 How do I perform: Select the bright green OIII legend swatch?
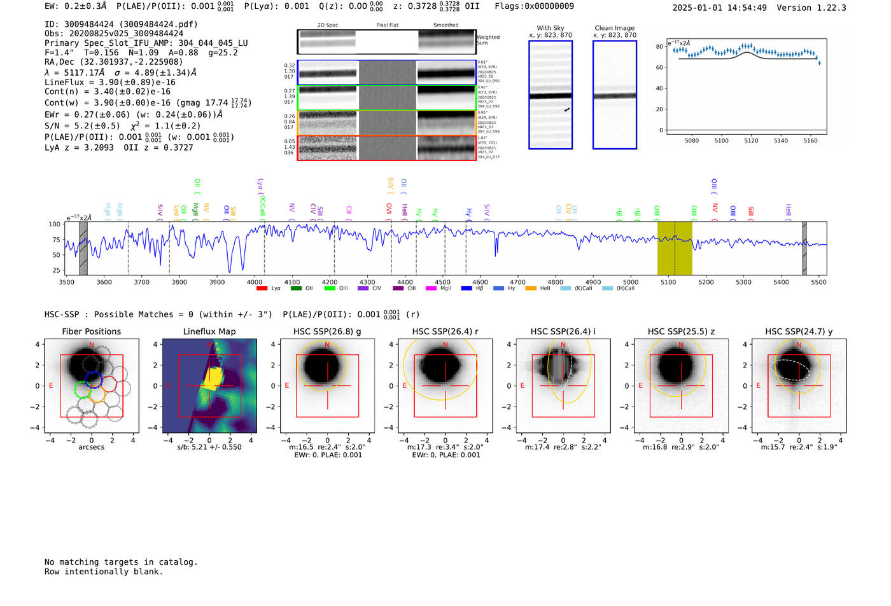[330, 289]
